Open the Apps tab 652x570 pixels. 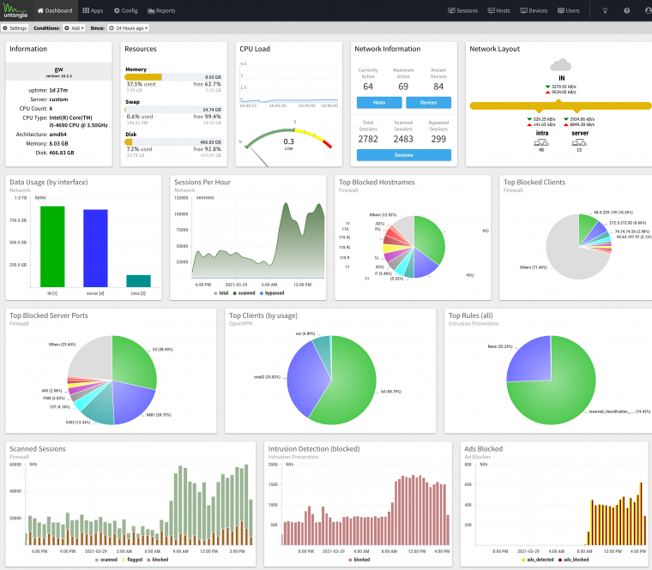(x=93, y=10)
